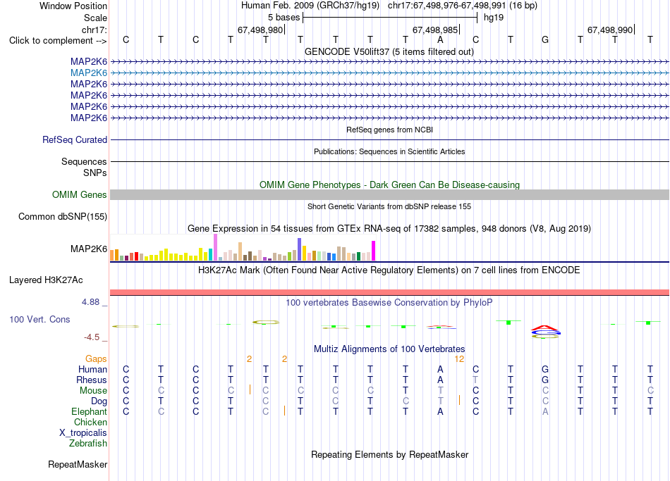This screenshot has width=670, height=481.
Task: Click the Layered H3K27Ac side label
Action: click(x=46, y=280)
